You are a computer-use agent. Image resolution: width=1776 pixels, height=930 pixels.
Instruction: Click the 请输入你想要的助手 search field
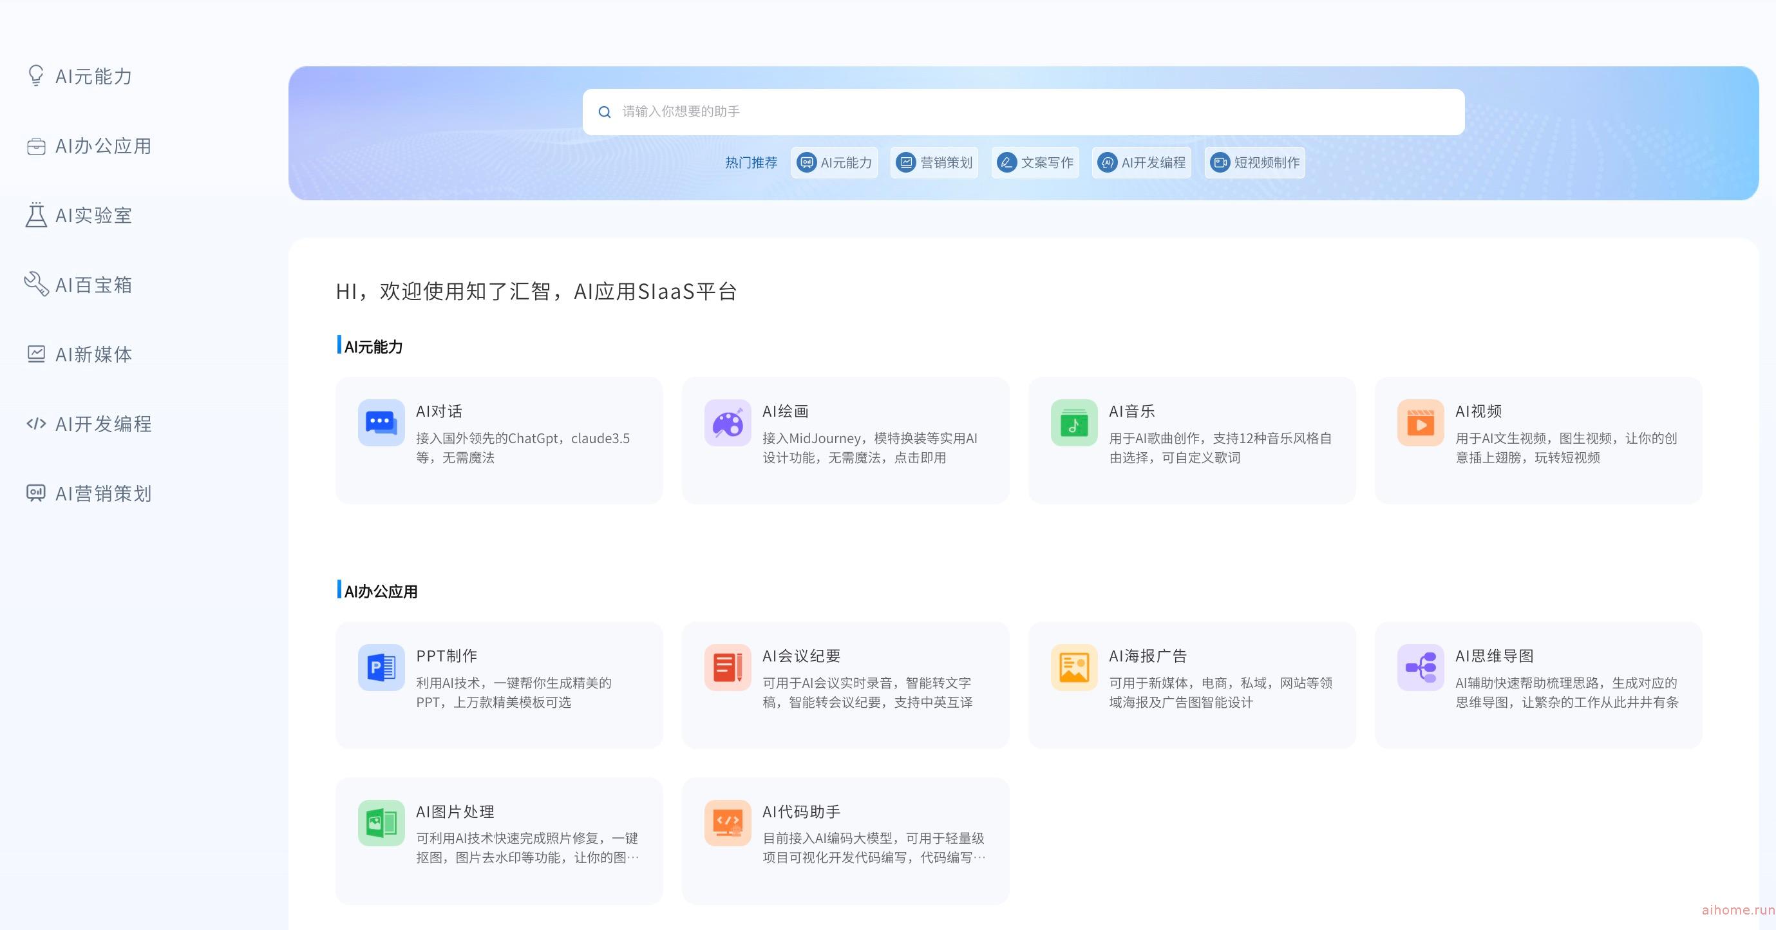[1023, 111]
